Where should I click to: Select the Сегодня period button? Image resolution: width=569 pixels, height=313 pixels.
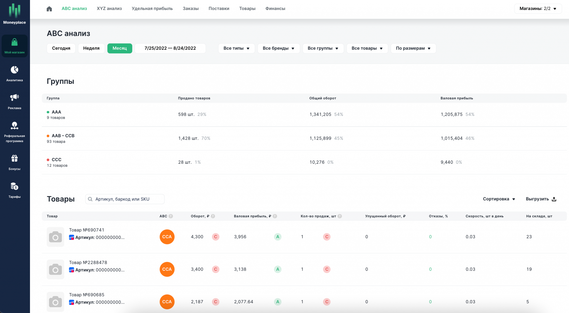click(61, 48)
